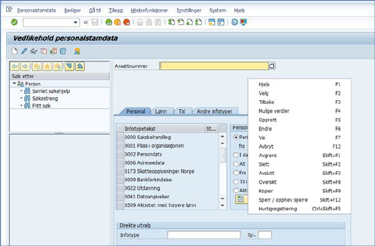Open the Personalstamdata menu
375x246 pixels.
(x=36, y=11)
